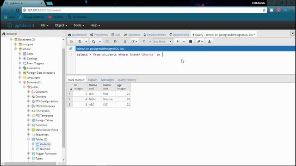Click the Paste icon in toolbar
This screenshot has width=296, height=166.
pos(116,41)
